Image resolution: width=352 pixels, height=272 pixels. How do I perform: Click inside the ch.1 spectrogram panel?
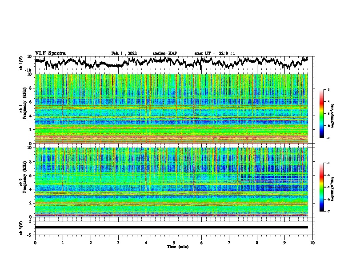click(171, 108)
